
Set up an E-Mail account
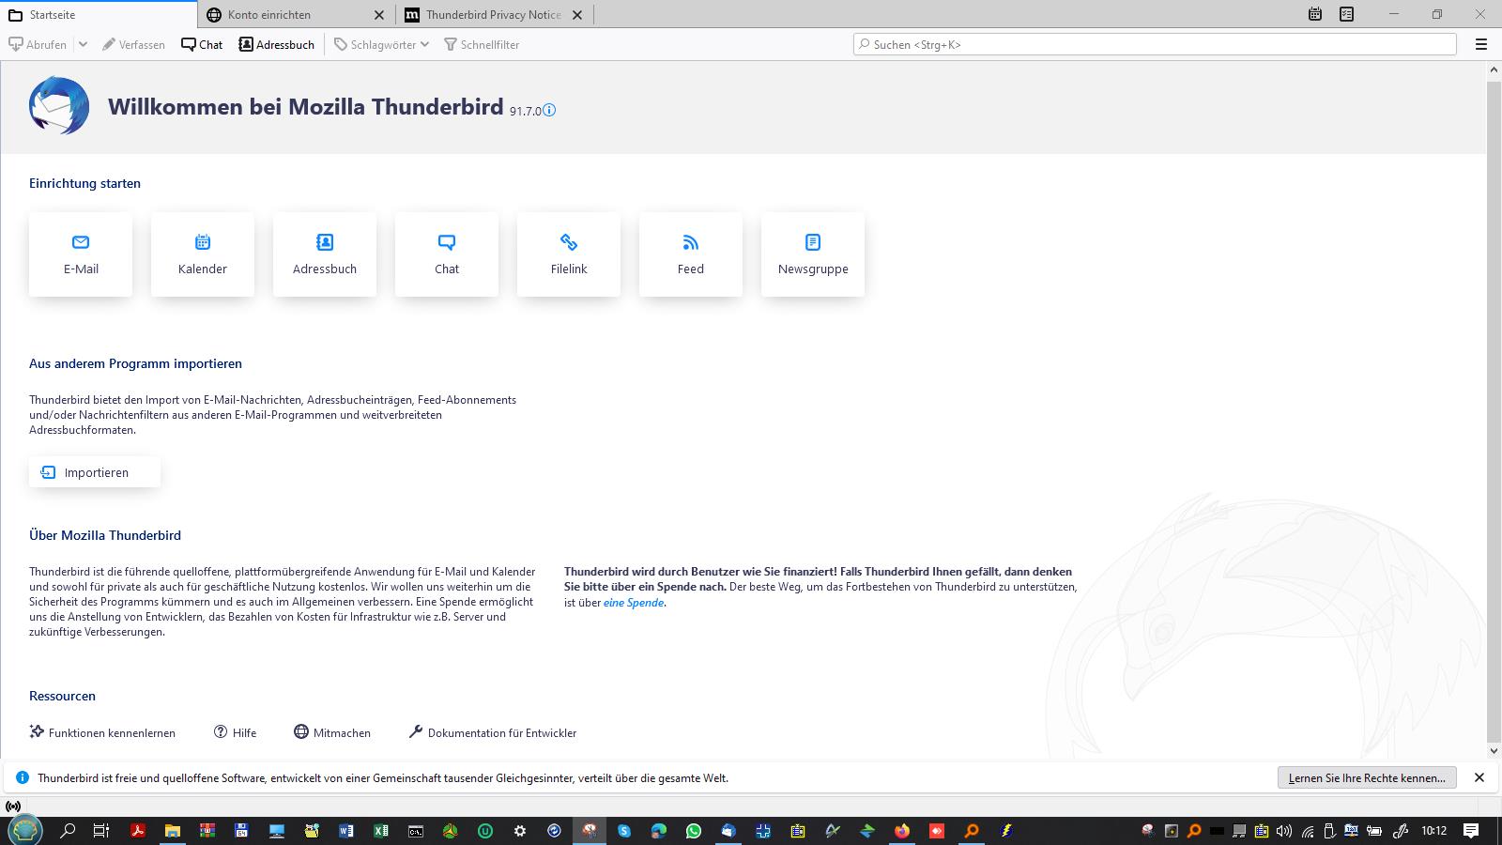pos(81,254)
